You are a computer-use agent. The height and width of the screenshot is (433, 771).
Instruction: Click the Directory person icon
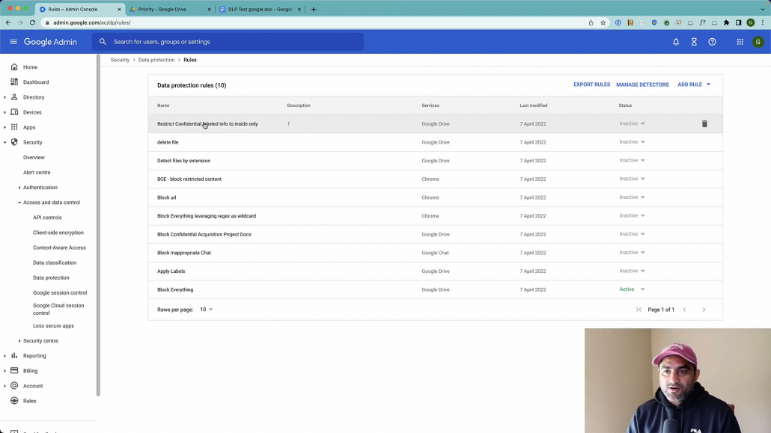pos(14,97)
